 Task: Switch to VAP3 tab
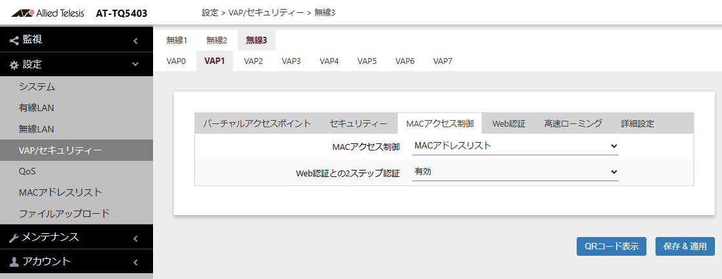click(291, 61)
